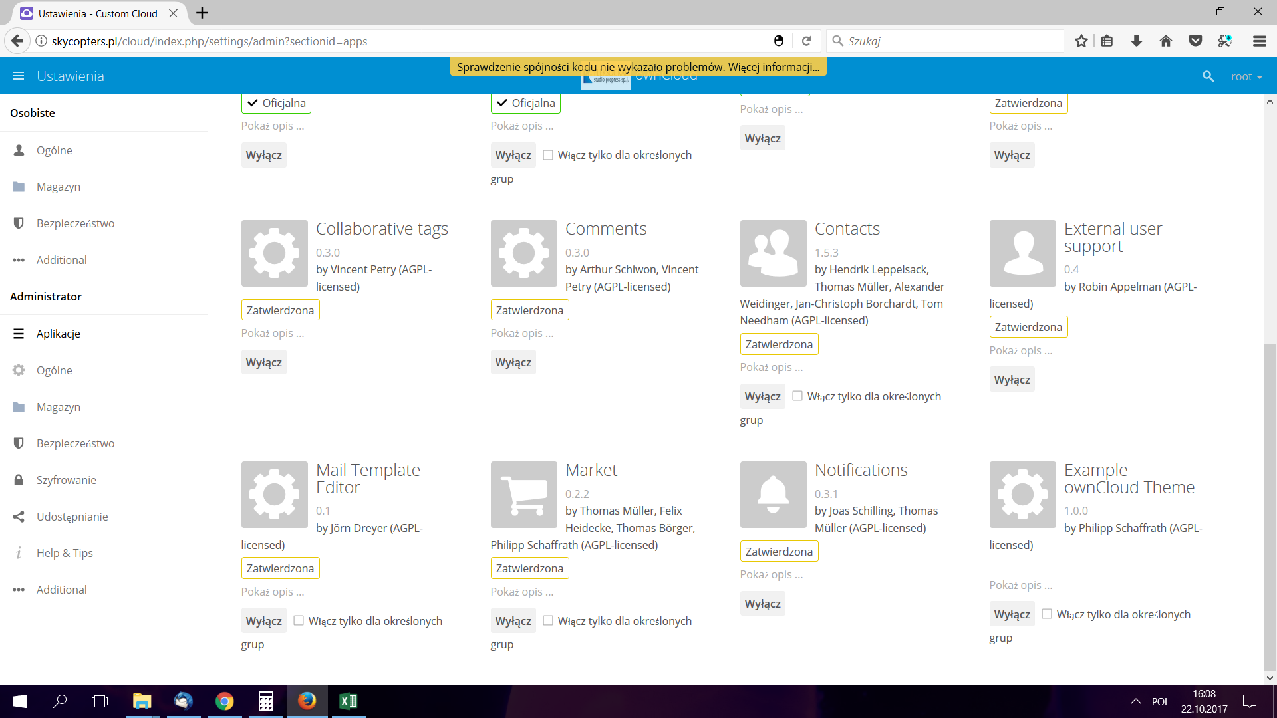Screen dimensions: 1277x718
Task: Disable the Notifications app
Action: pyautogui.click(x=763, y=604)
